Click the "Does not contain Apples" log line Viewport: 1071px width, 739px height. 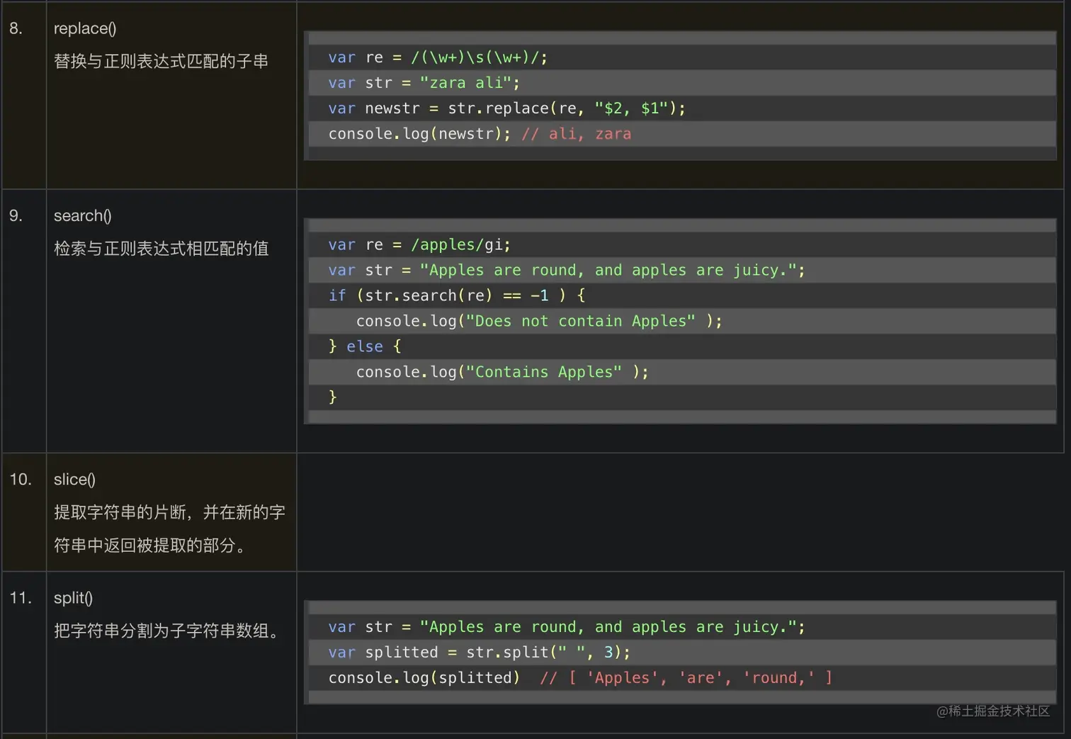(538, 321)
